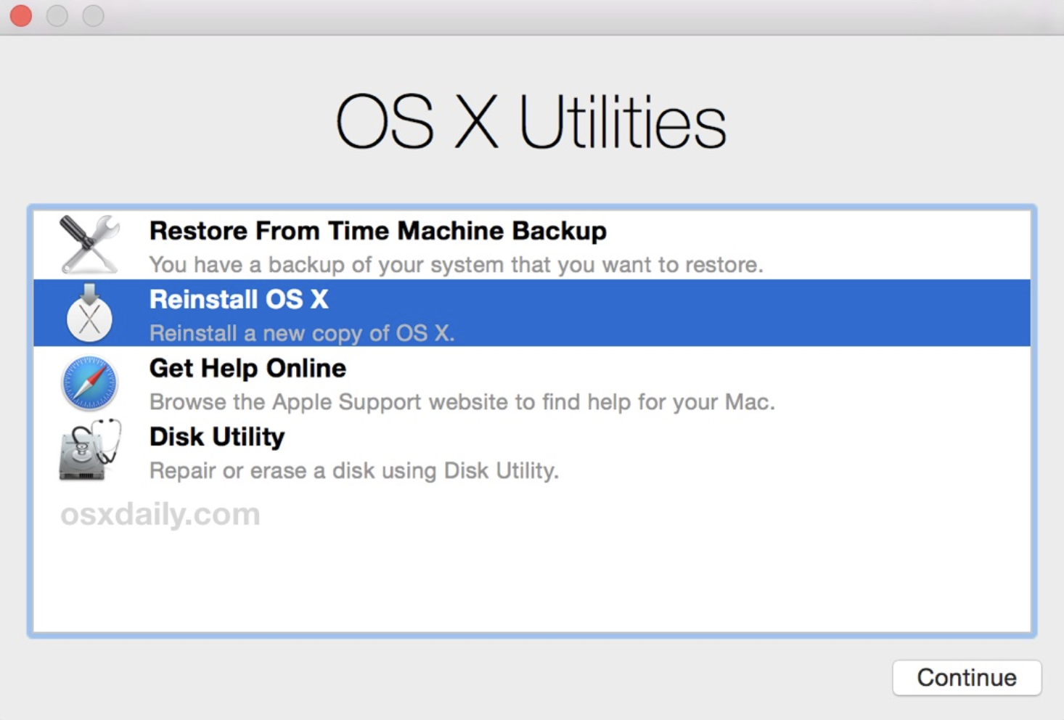This screenshot has height=720, width=1064.
Task: Click the OS X Utilities title heading
Action: [532, 121]
